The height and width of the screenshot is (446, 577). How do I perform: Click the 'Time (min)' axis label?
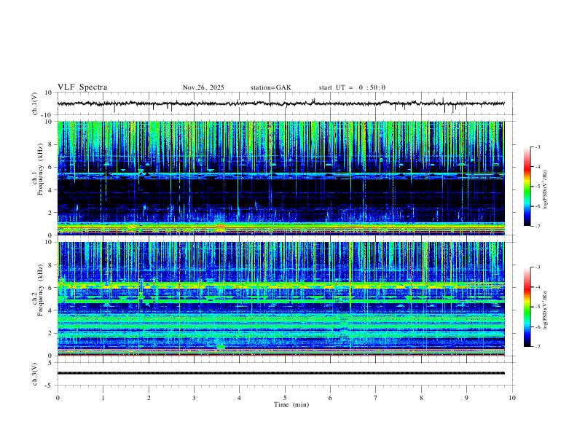291,404
